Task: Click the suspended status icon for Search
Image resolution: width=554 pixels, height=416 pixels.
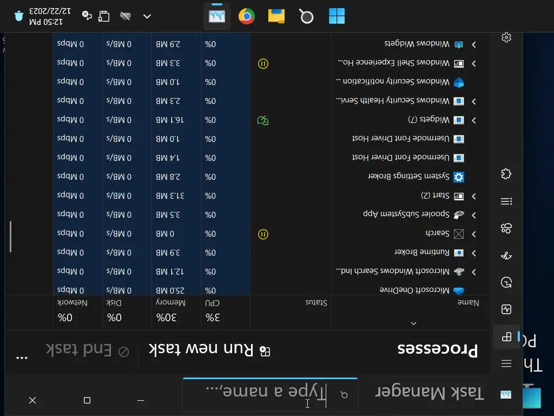Action: click(x=263, y=234)
